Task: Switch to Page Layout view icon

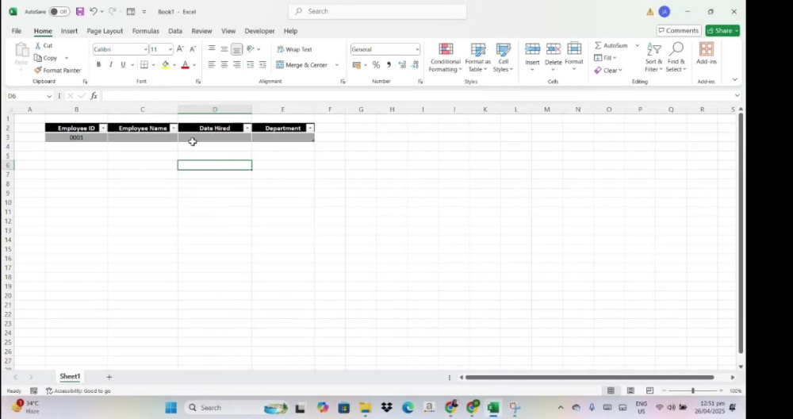Action: (630, 390)
